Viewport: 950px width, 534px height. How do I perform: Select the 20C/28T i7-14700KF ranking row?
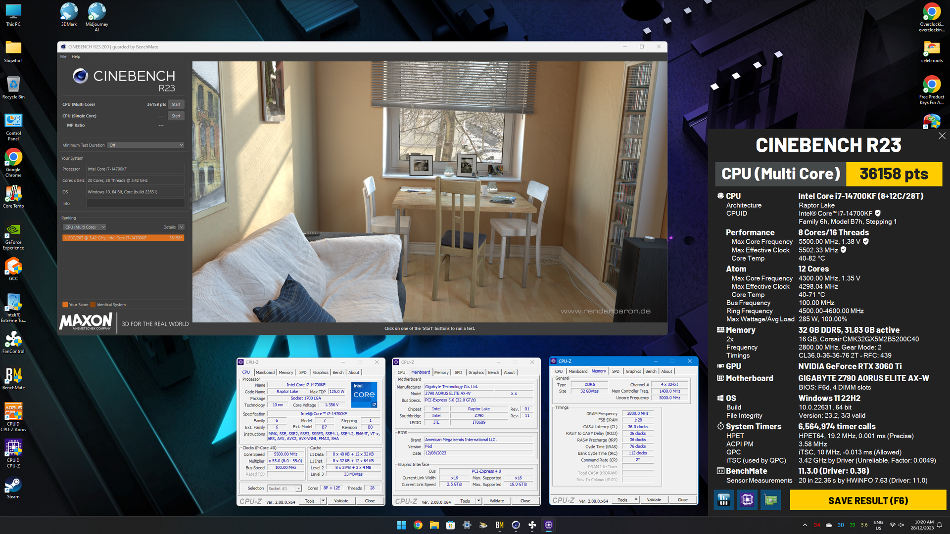123,238
